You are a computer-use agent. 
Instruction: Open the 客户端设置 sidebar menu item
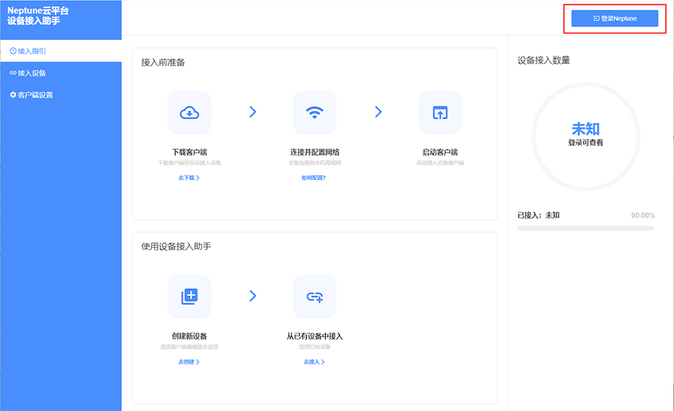(x=35, y=95)
